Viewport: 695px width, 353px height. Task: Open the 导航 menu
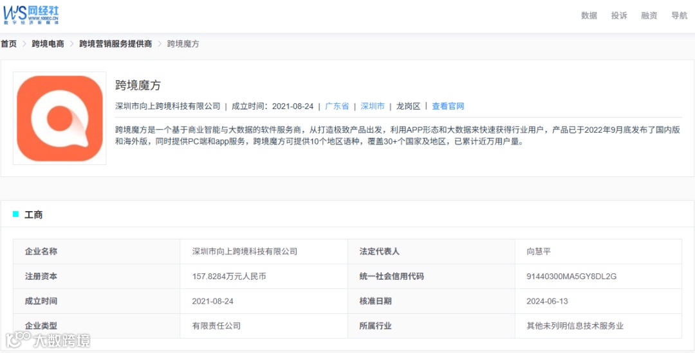(x=679, y=15)
